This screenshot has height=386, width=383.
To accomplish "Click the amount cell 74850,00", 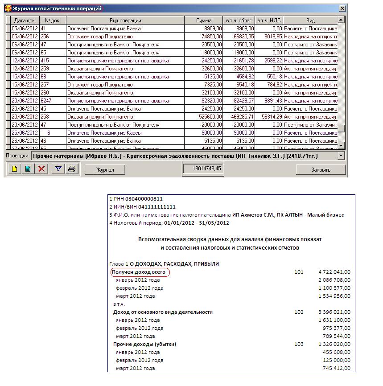I will (204, 37).
